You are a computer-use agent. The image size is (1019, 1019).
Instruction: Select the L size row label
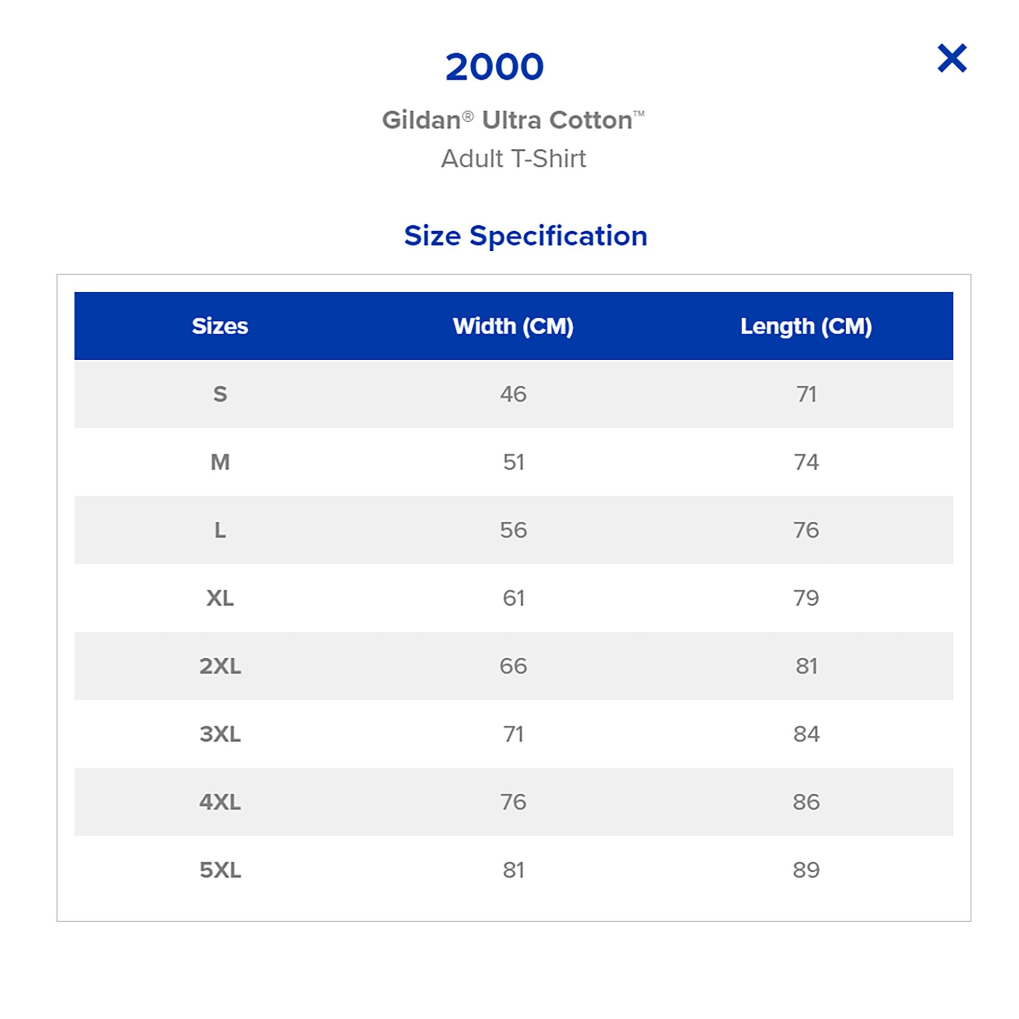[x=220, y=530]
